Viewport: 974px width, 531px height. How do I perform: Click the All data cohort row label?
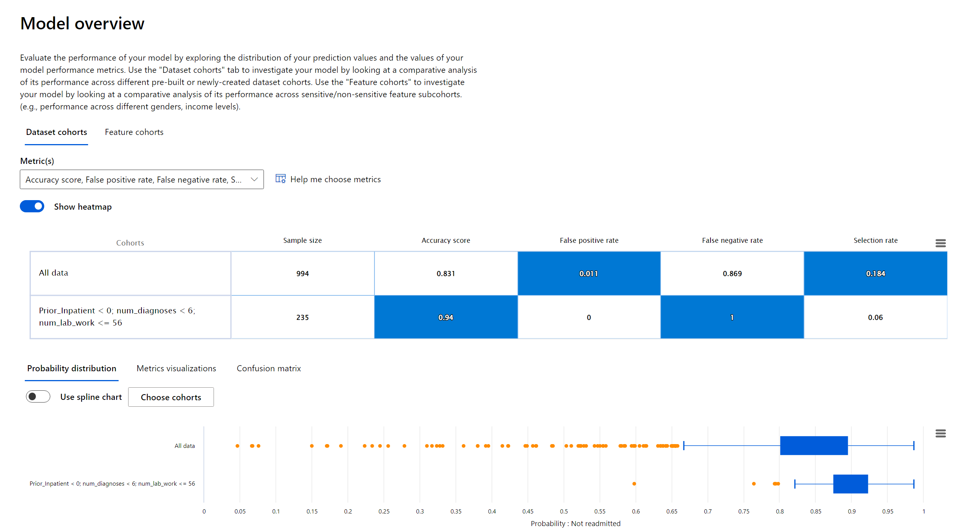53,273
